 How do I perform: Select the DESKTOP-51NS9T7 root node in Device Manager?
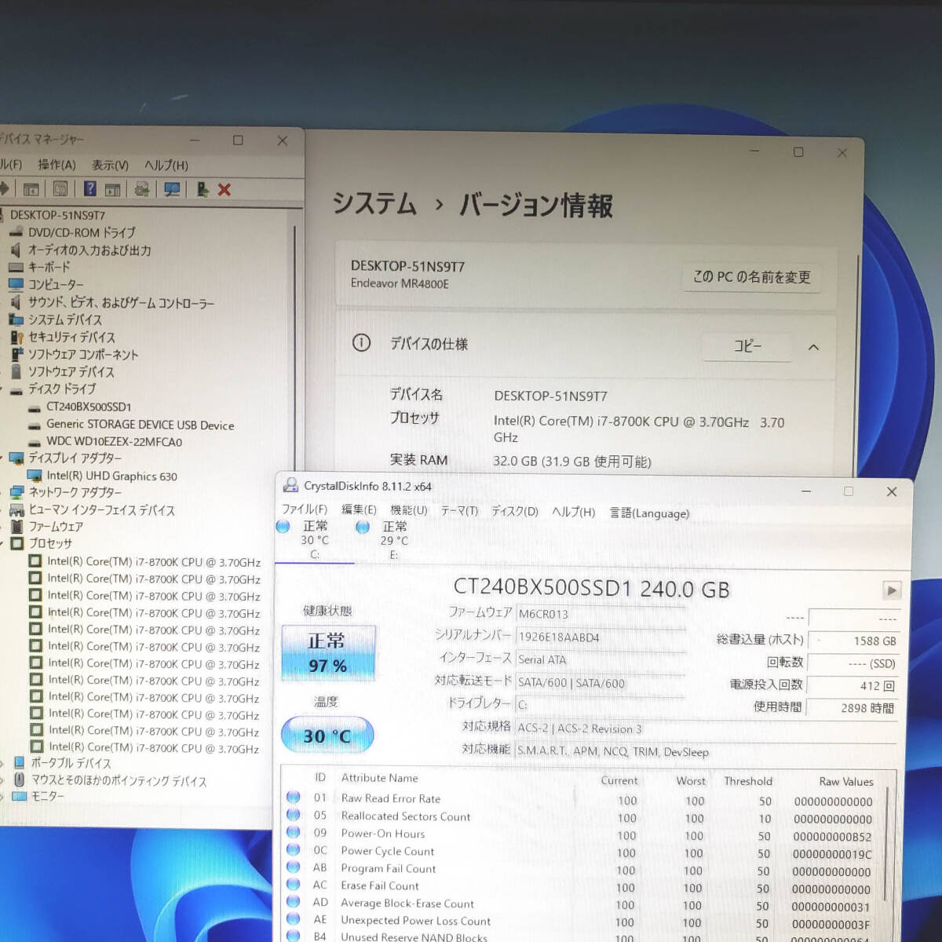tap(57, 215)
